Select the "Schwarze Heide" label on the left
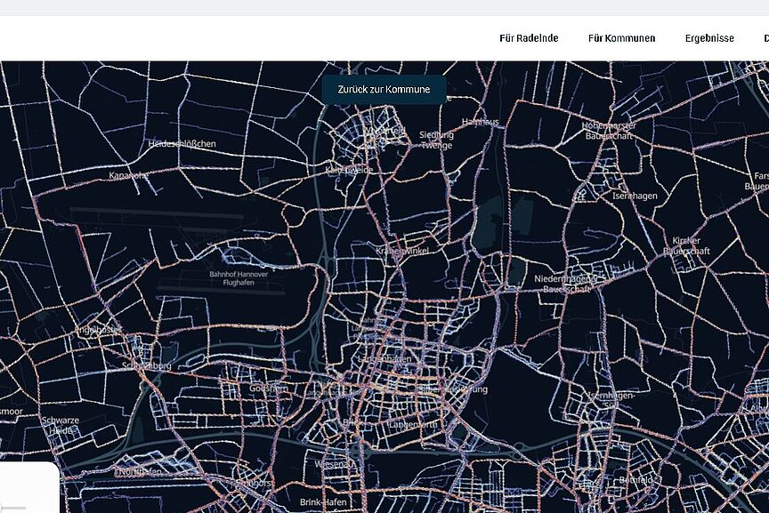Screen dimensions: 769x513 pos(61,424)
